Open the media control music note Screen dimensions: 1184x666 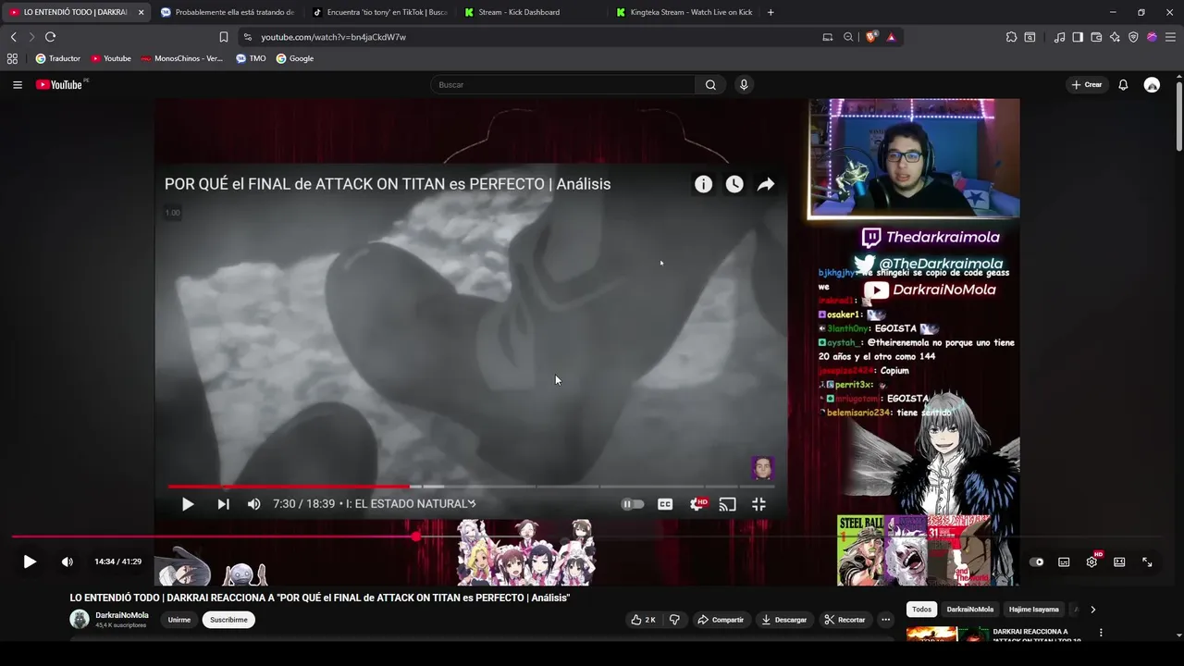point(1060,37)
